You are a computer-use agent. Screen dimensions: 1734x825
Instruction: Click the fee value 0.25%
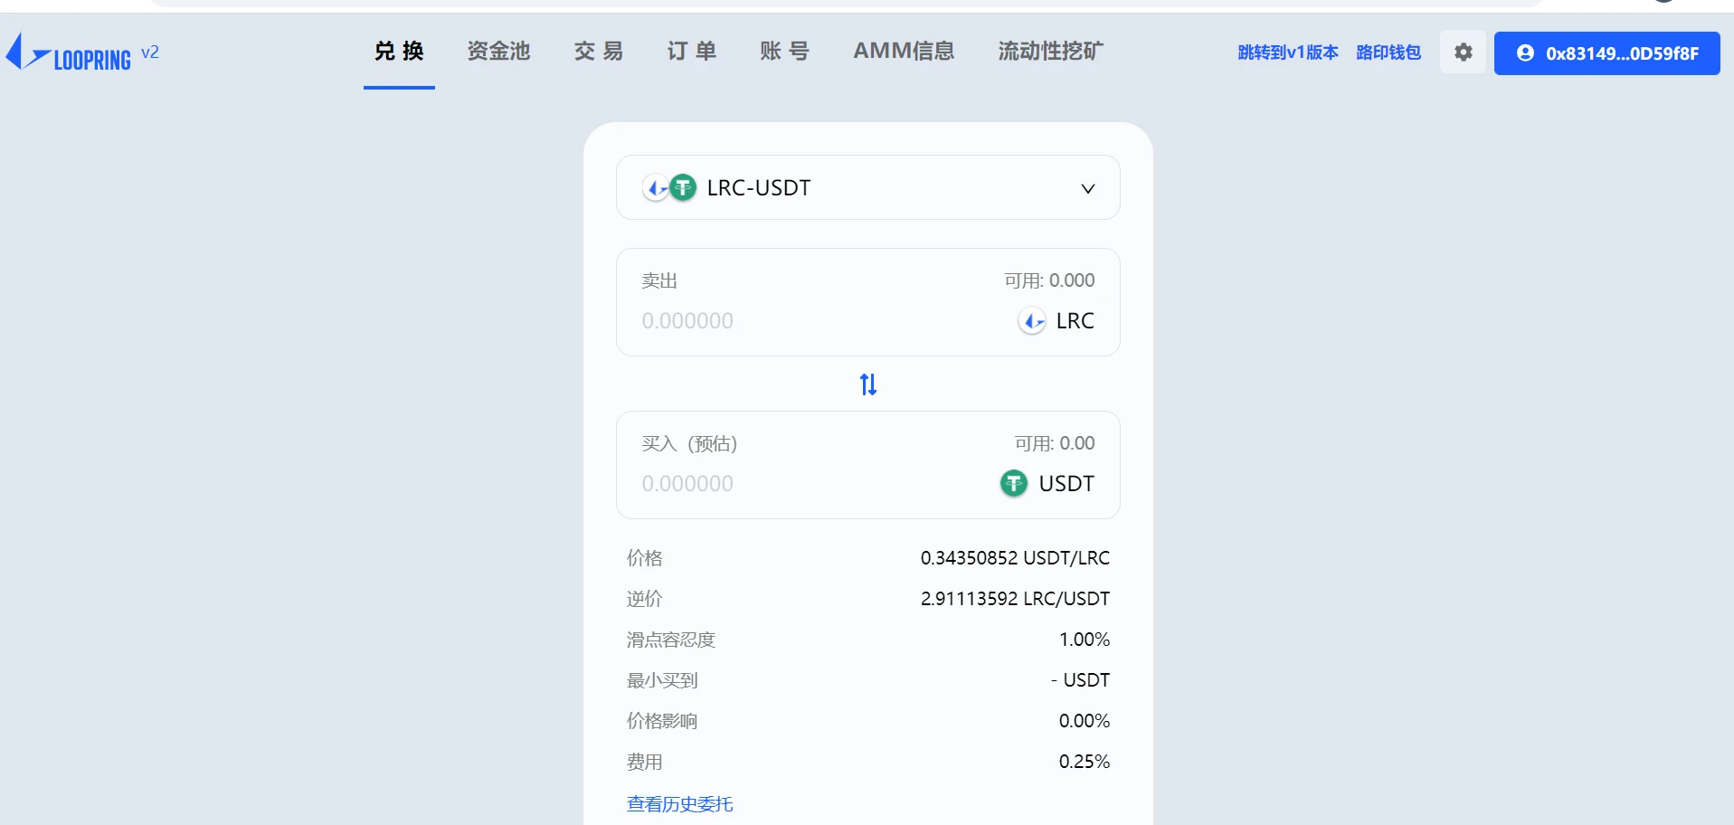[1085, 761]
